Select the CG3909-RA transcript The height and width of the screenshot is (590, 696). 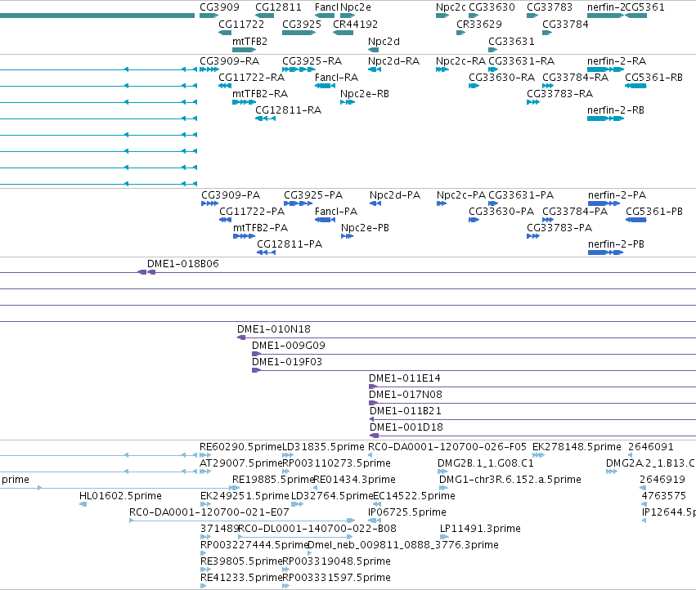tap(209, 69)
